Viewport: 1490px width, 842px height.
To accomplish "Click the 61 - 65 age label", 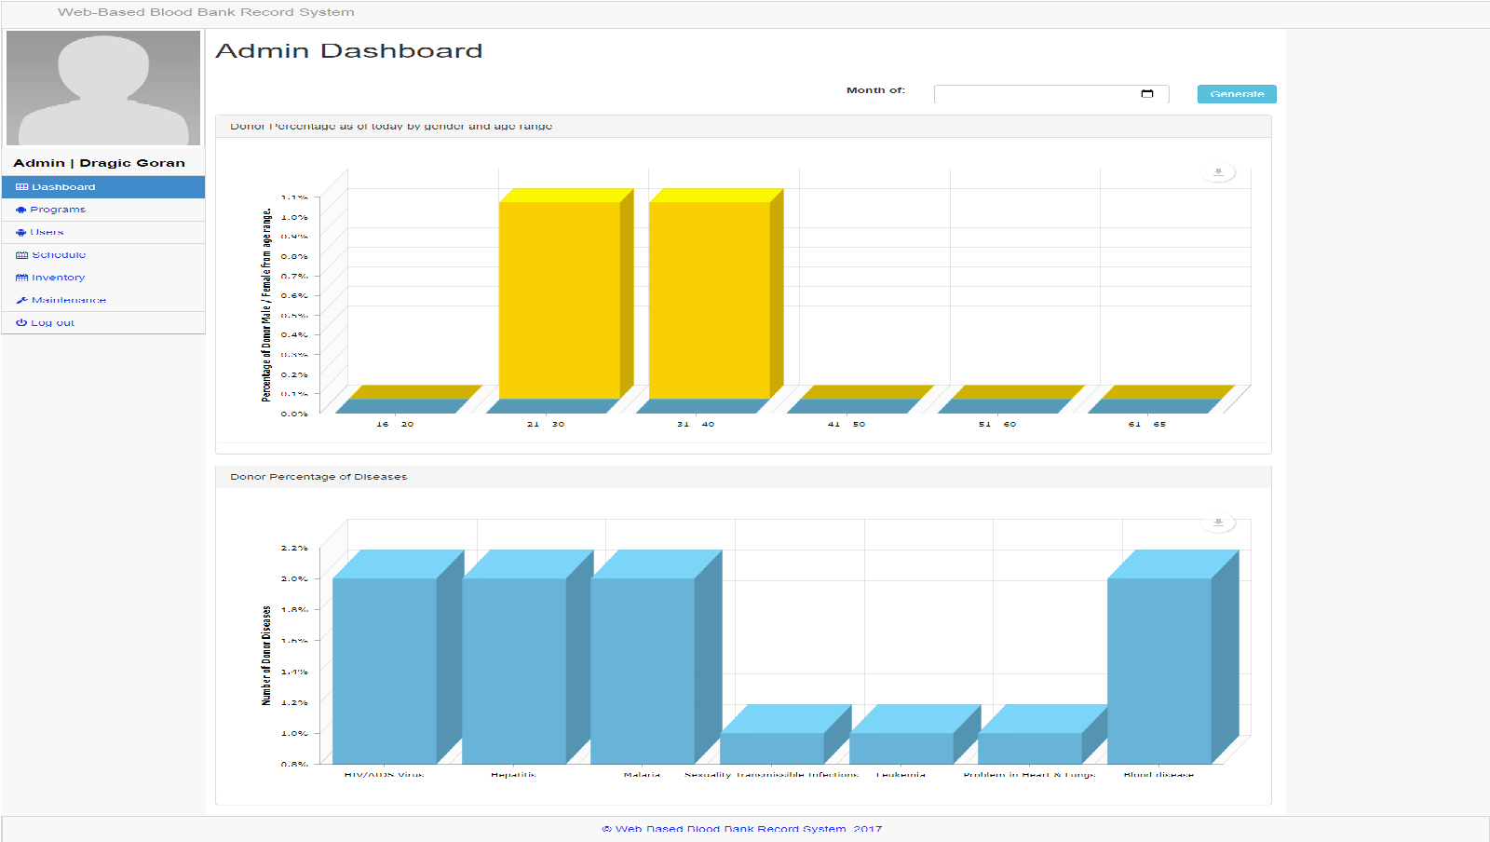I will click(x=1147, y=424).
